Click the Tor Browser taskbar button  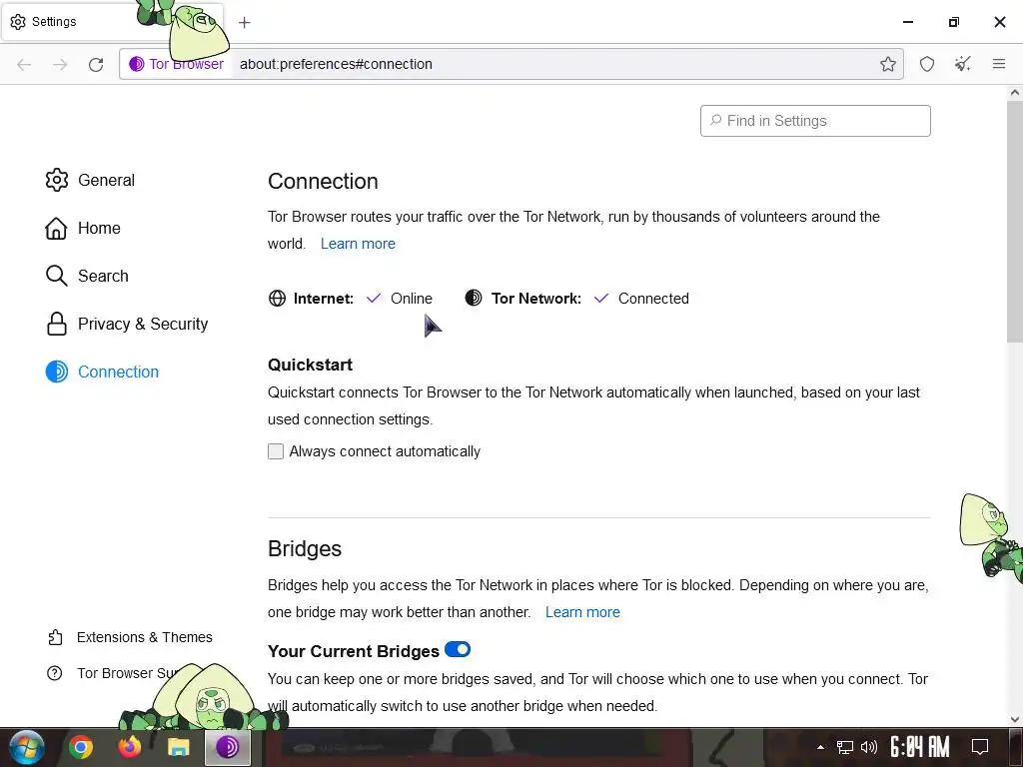[227, 747]
